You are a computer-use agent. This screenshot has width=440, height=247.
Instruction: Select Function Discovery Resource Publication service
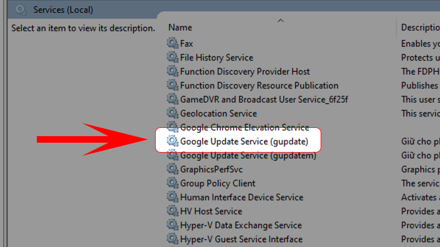tap(259, 86)
